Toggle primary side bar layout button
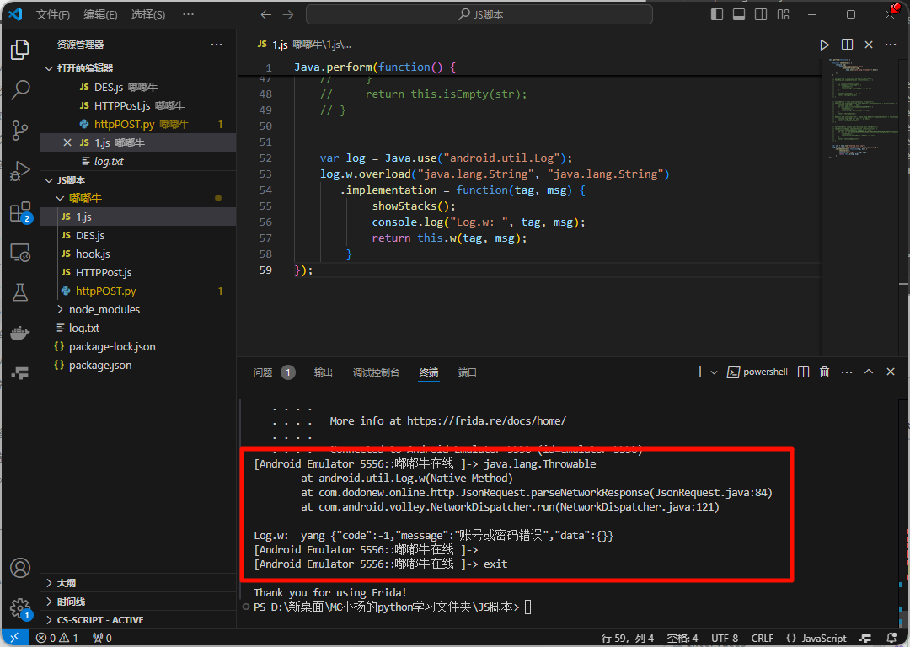910x647 pixels. [717, 14]
